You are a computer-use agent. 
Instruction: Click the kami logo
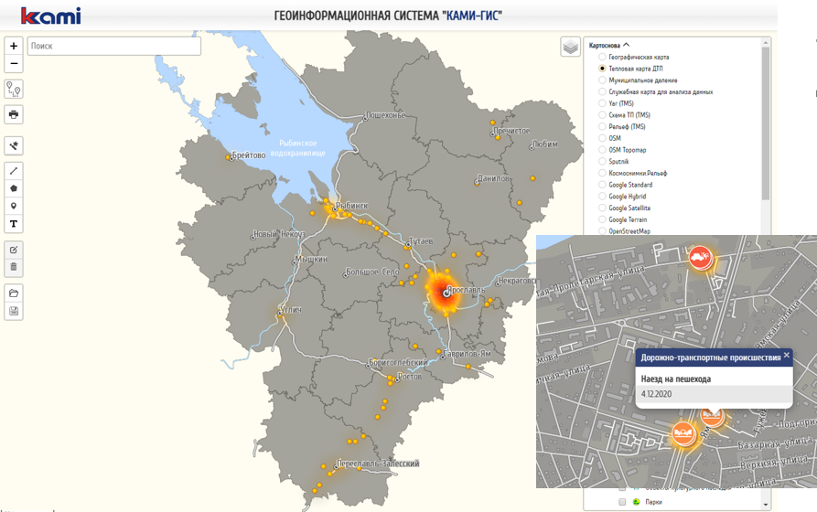(50, 16)
